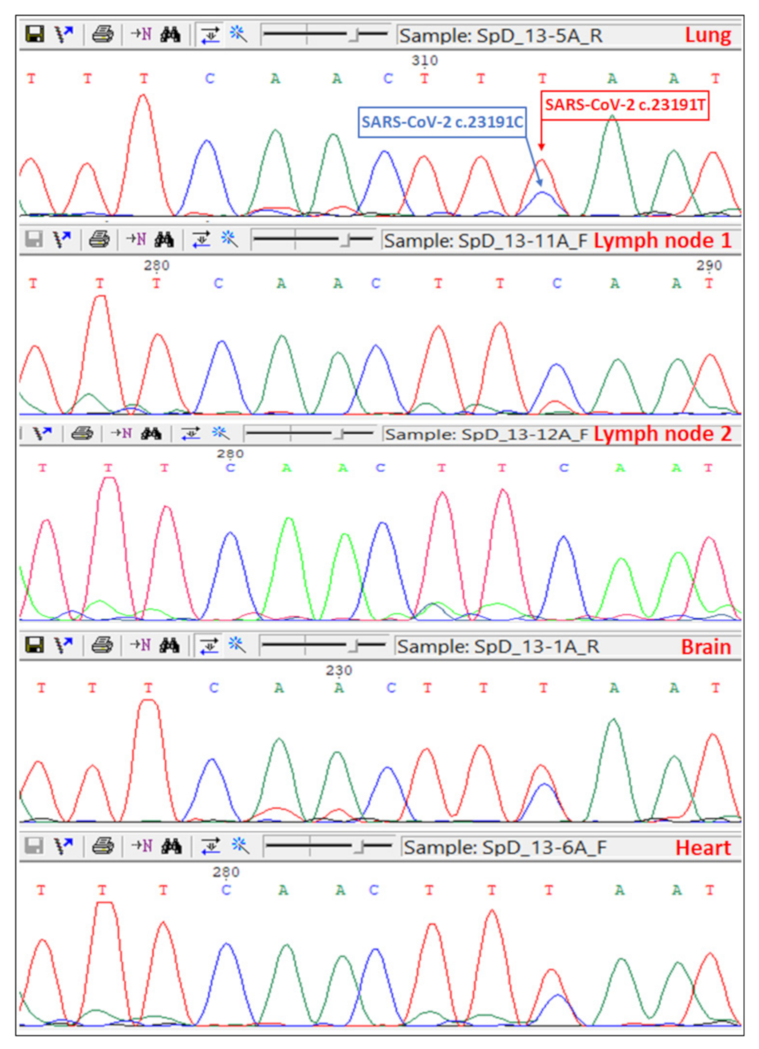Click the 'Sample: SpD_13-5A_R' field
Screen dimensions: 759x1049
click(567, 35)
